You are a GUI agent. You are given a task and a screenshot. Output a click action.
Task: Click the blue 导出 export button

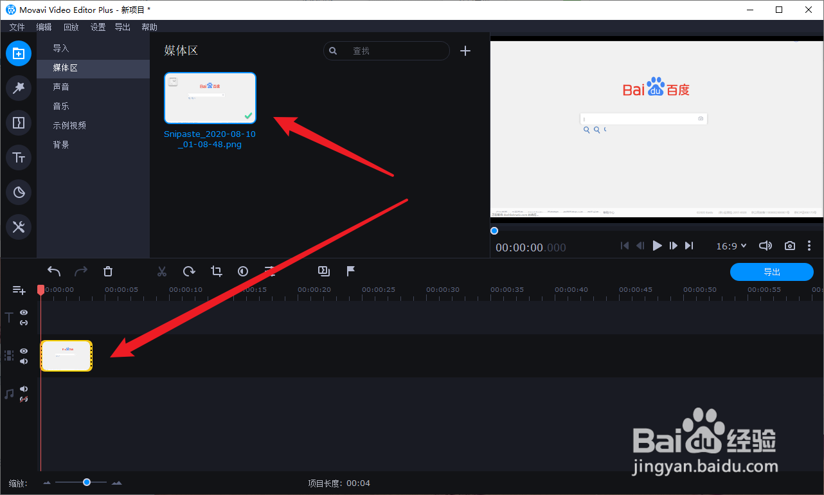click(772, 272)
